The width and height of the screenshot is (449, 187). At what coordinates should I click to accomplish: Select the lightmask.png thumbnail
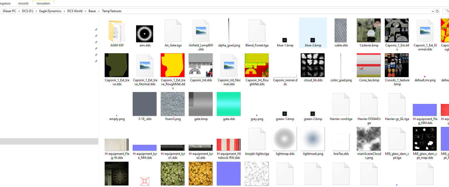[313, 139]
